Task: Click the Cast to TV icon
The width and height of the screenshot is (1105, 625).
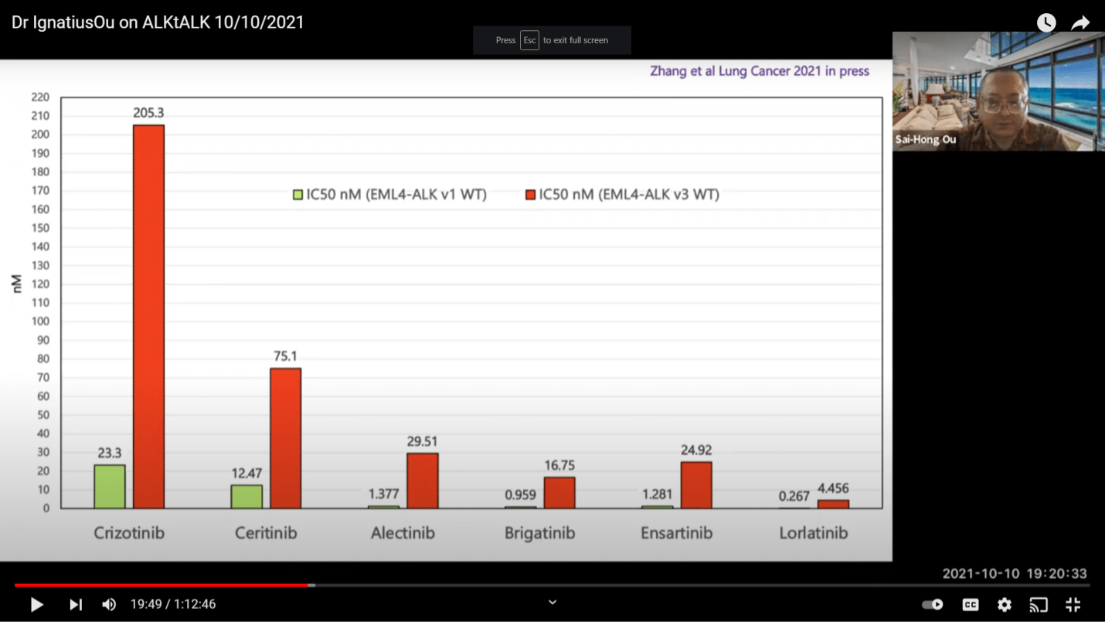Action: pyautogui.click(x=1038, y=605)
